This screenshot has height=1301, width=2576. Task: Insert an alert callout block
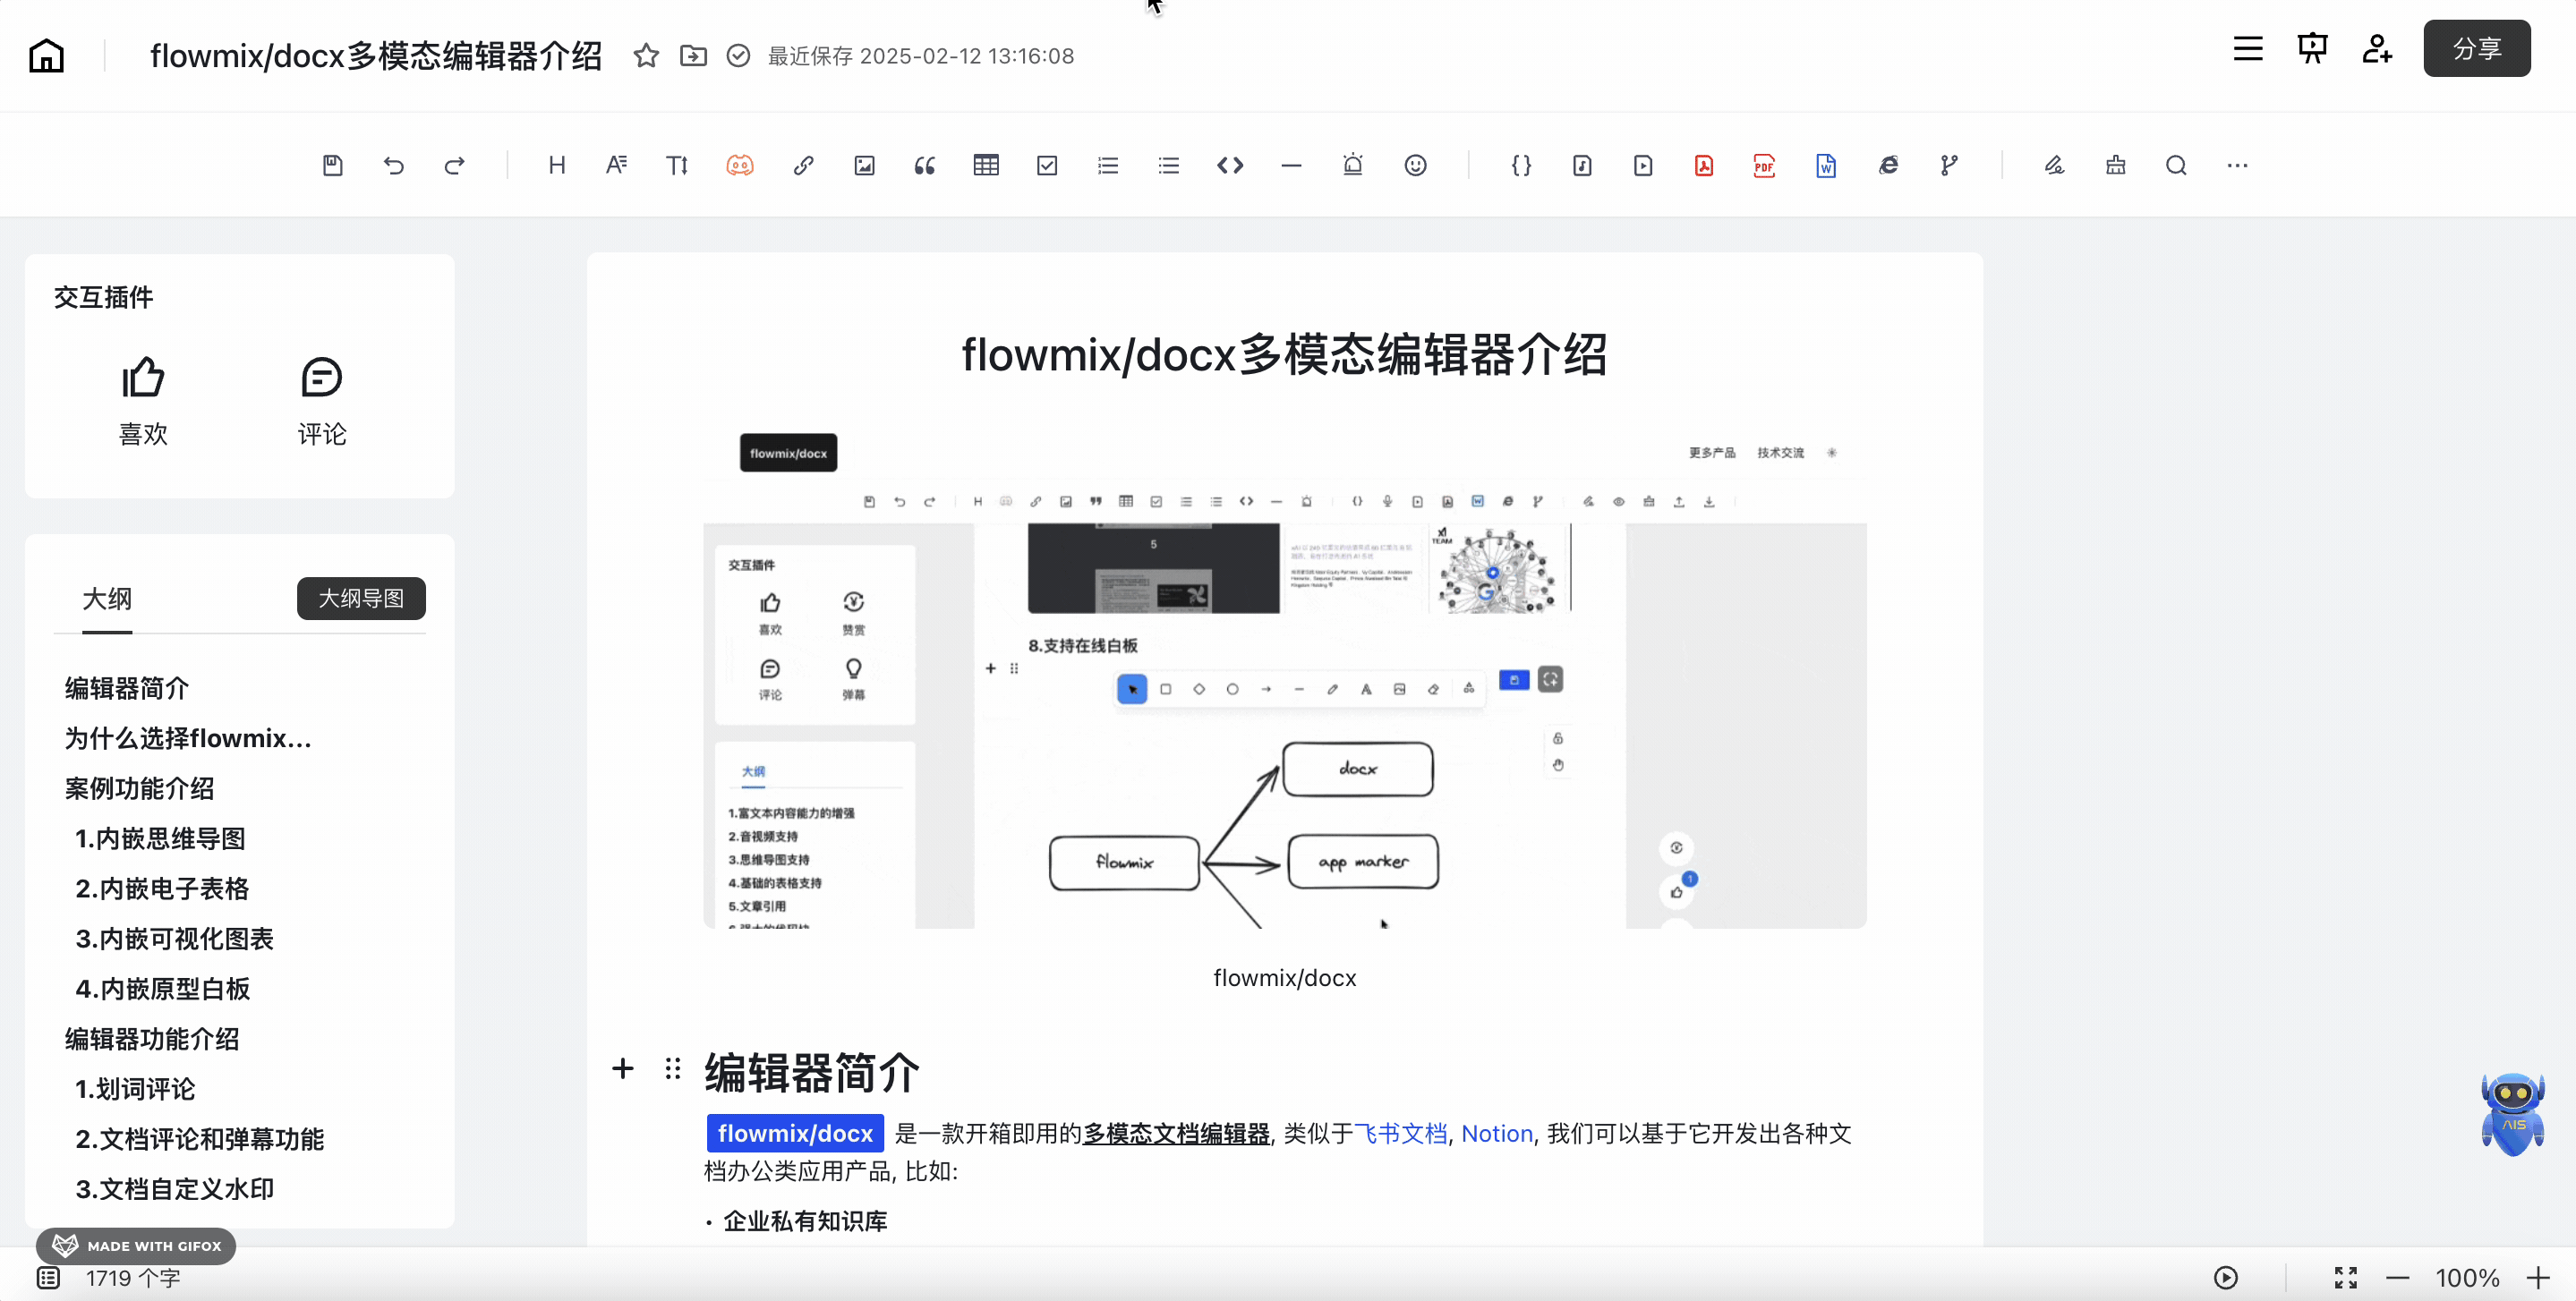click(x=1353, y=165)
